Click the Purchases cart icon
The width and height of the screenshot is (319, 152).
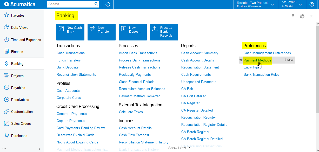(6, 135)
